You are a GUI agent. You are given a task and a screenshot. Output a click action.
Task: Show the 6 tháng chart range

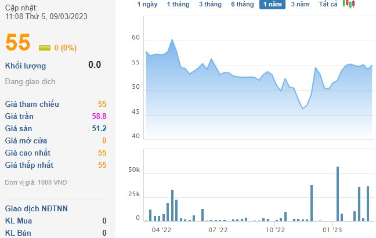(242, 4)
